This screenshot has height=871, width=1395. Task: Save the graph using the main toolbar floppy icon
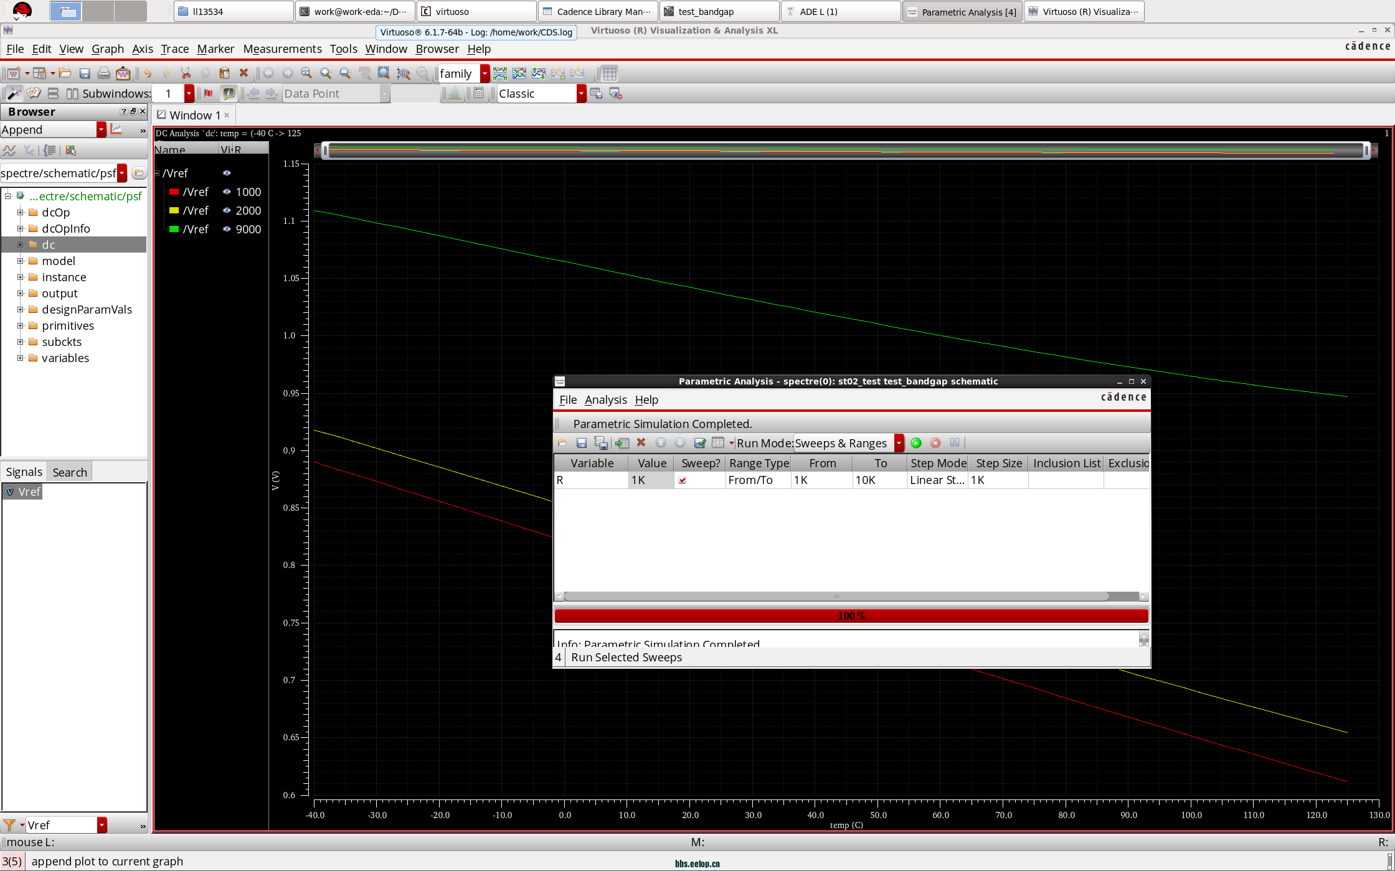click(85, 73)
